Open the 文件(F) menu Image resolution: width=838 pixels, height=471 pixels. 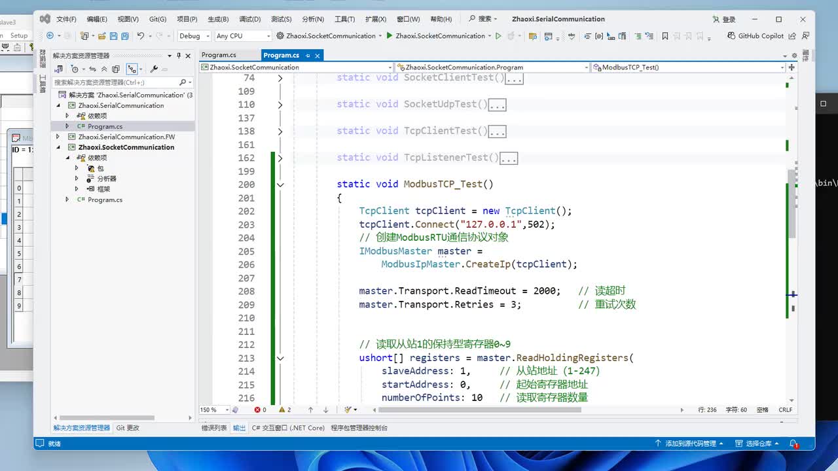click(66, 19)
